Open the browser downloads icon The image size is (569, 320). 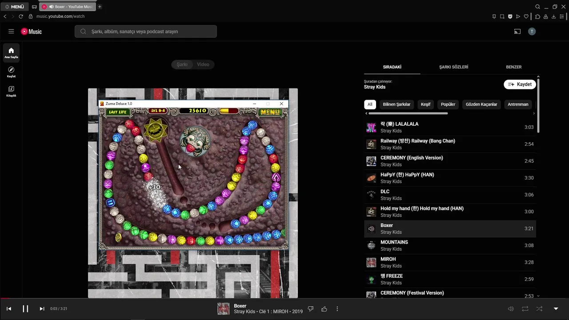tap(553, 16)
